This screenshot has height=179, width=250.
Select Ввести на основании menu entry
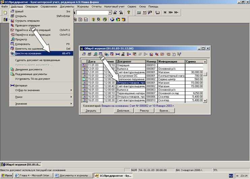[41, 53]
